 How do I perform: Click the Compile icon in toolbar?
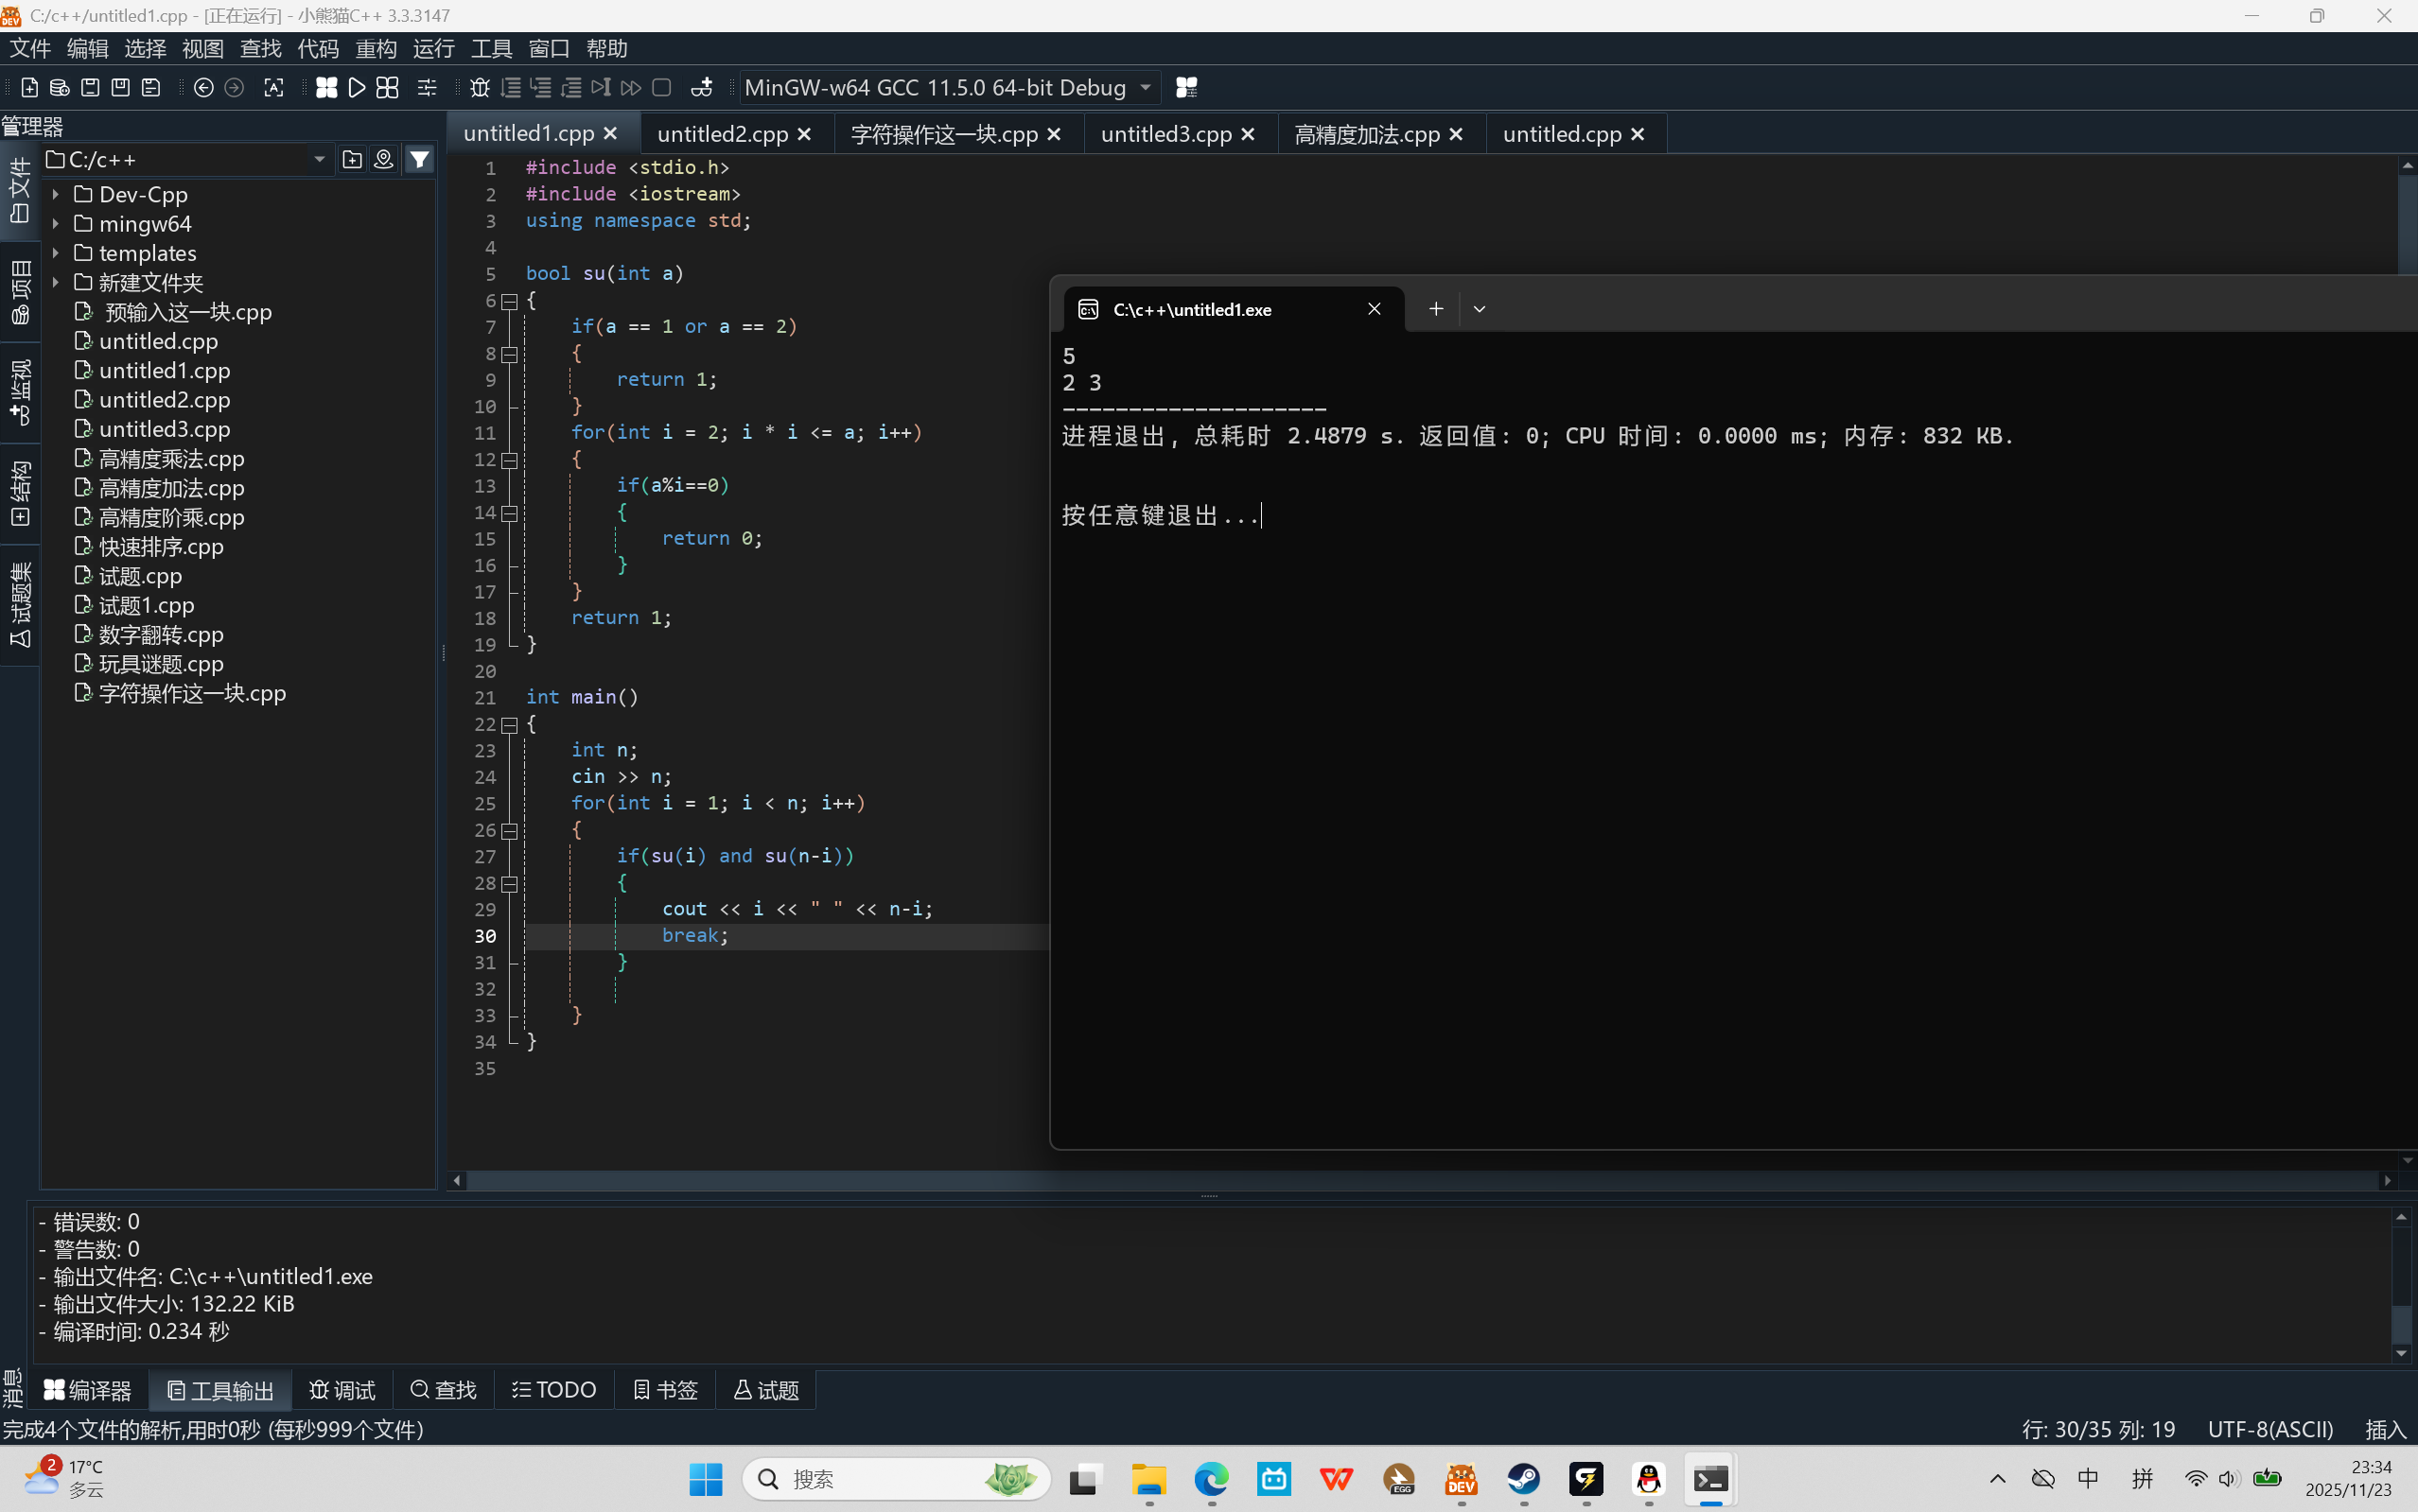[326, 88]
